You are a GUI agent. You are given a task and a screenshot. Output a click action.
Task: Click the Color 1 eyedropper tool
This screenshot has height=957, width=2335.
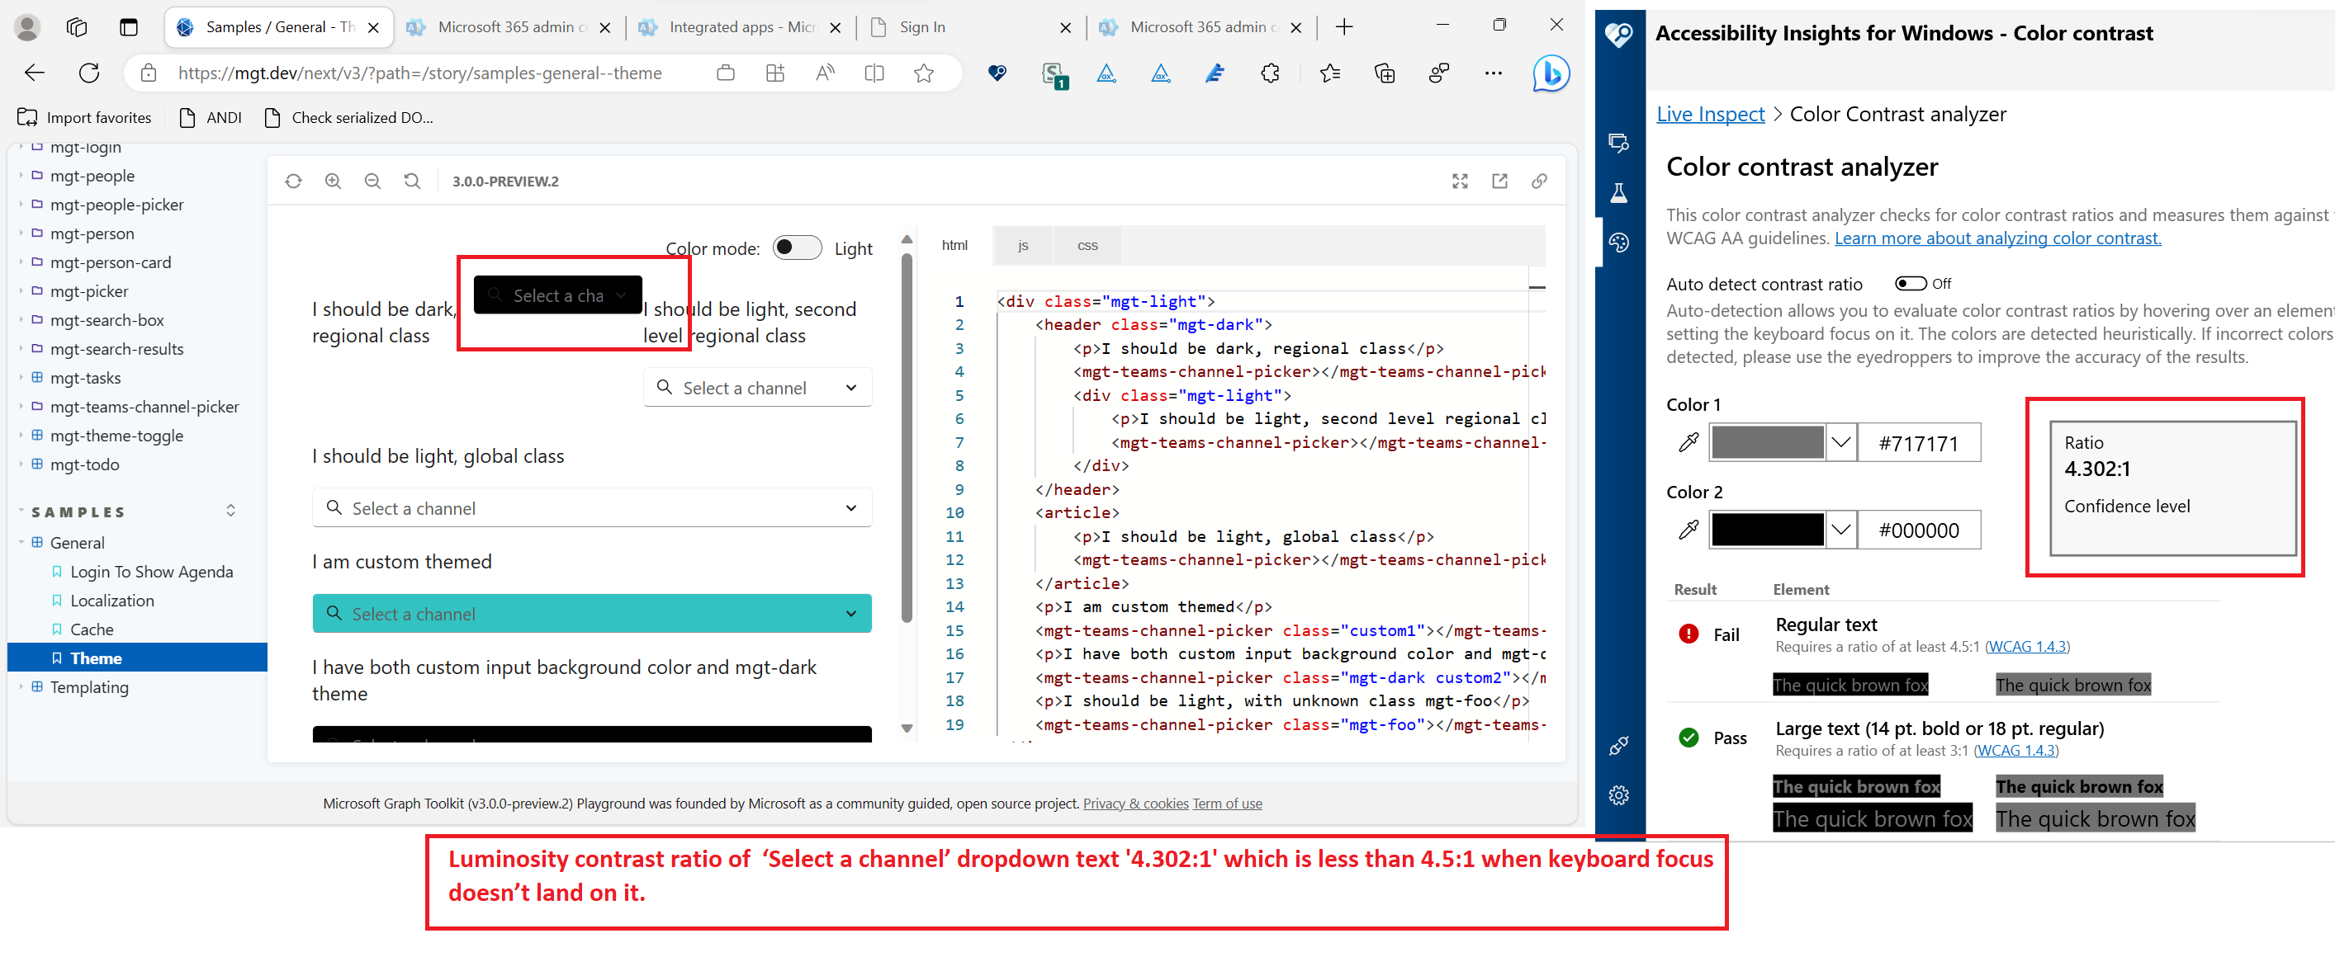(1688, 442)
